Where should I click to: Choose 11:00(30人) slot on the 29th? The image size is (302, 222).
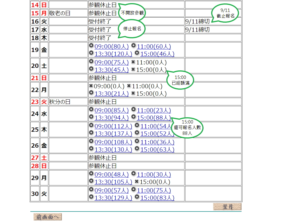tap(154, 175)
